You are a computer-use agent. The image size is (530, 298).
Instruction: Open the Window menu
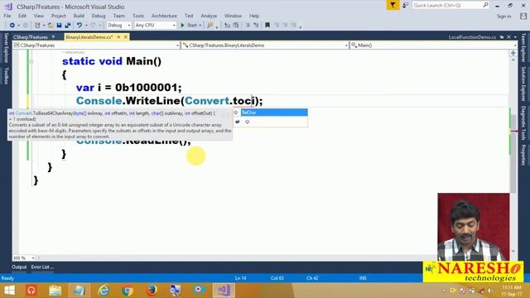click(233, 16)
